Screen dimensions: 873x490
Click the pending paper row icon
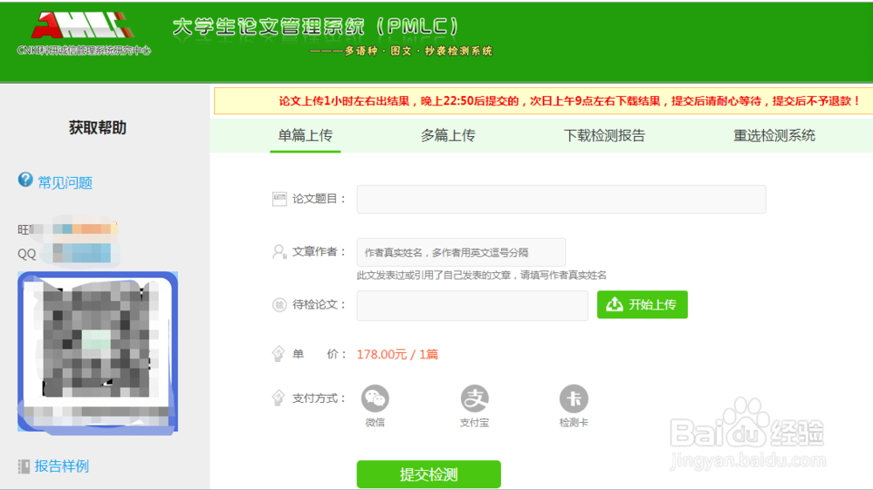point(279,305)
